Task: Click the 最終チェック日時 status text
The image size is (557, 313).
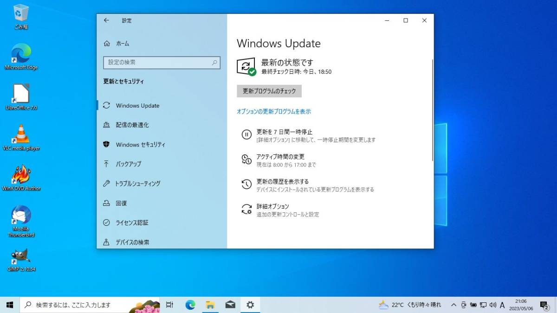Action: (296, 72)
